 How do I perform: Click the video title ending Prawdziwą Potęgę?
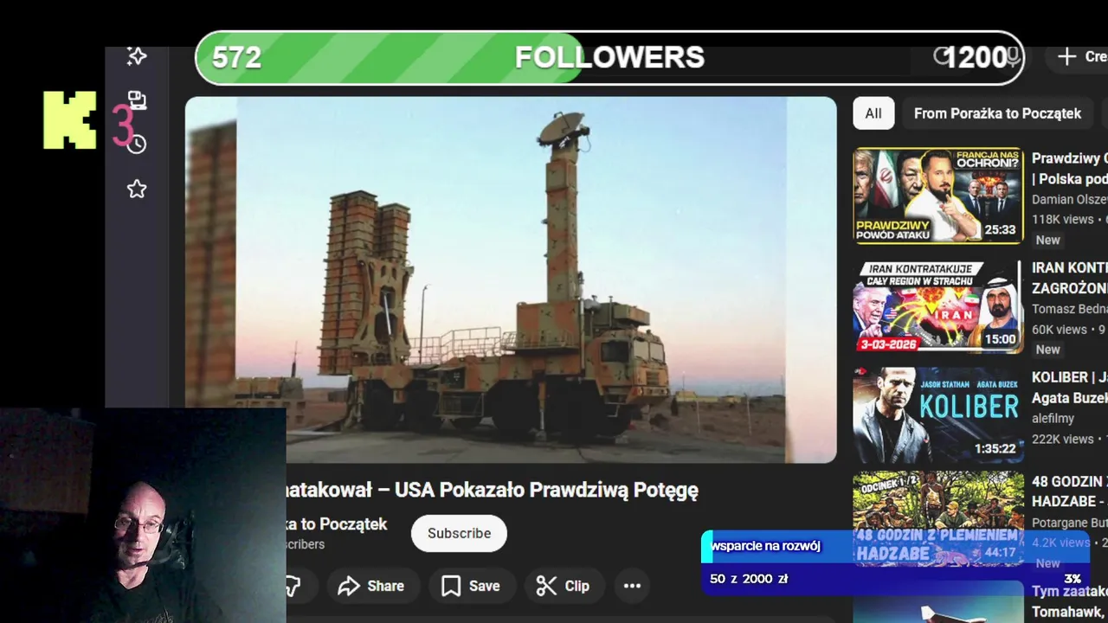492,490
